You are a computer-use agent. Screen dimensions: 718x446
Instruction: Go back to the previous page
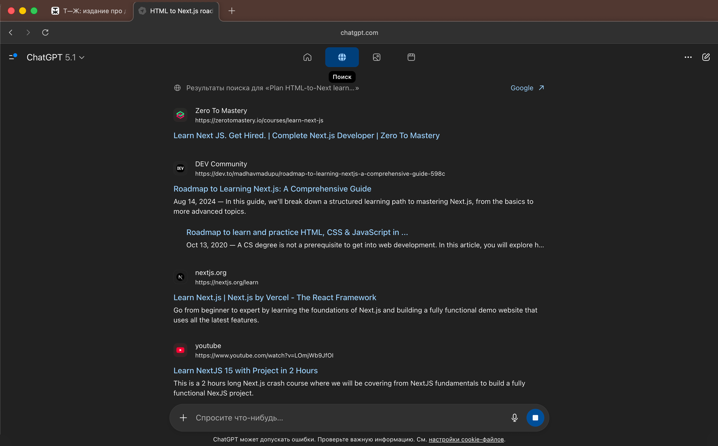pyautogui.click(x=11, y=32)
